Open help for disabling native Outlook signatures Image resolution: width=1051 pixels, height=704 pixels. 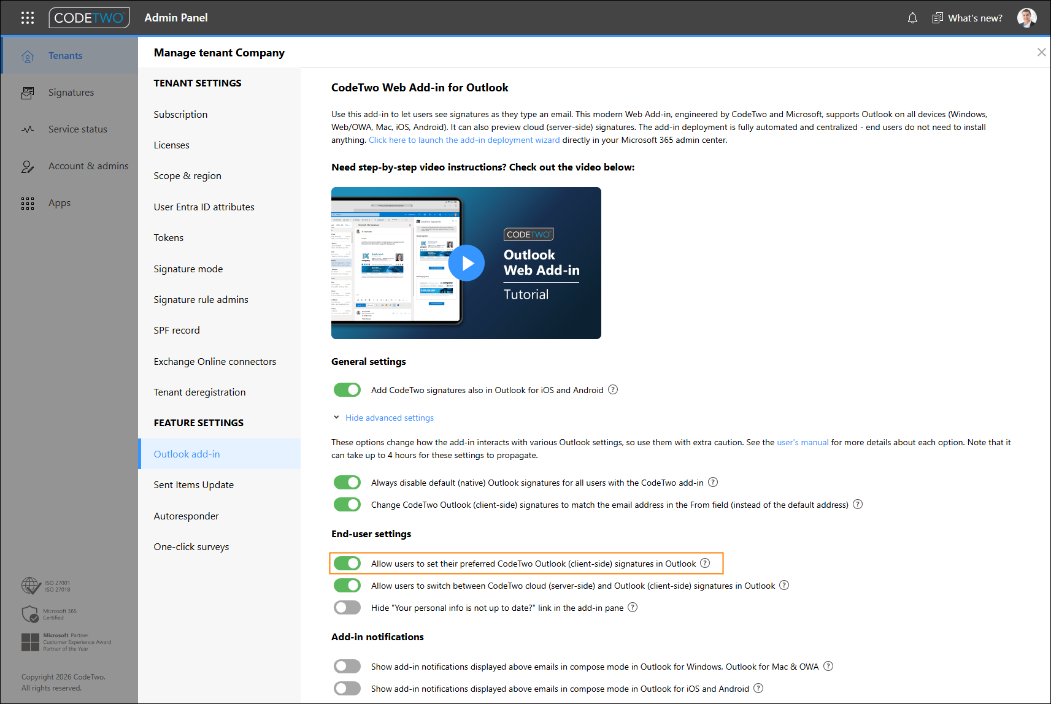(x=713, y=482)
